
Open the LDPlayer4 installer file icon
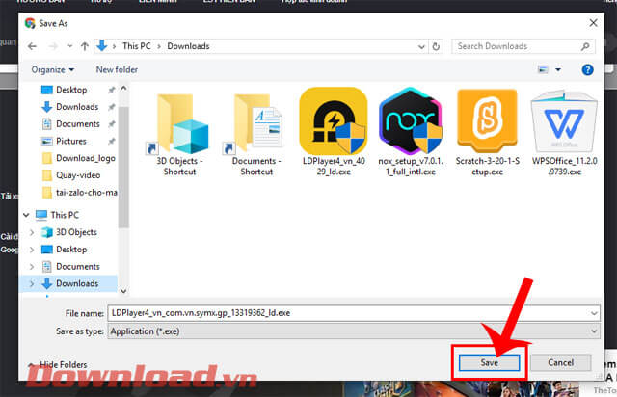333,120
